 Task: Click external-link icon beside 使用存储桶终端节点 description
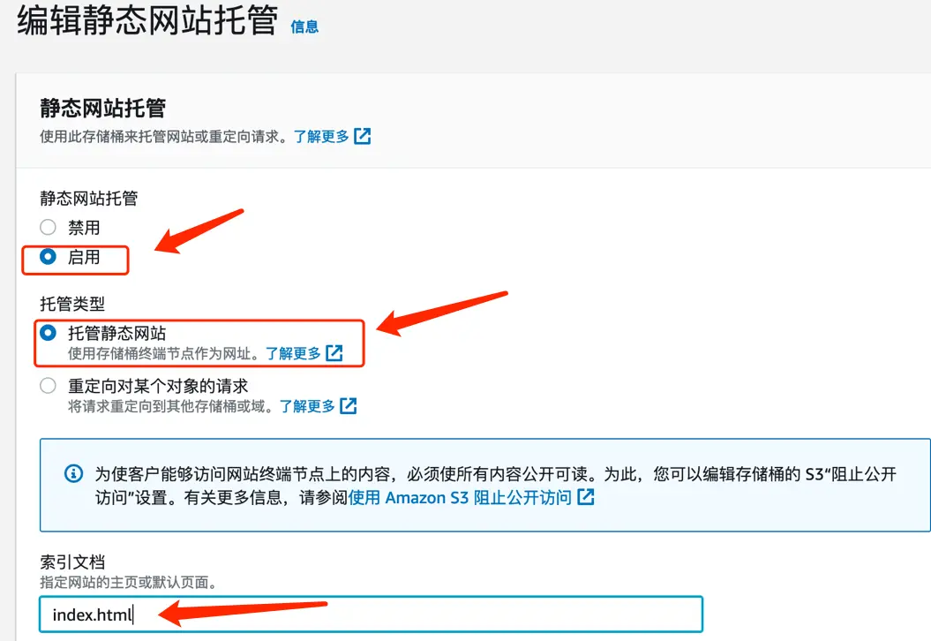[x=334, y=353]
